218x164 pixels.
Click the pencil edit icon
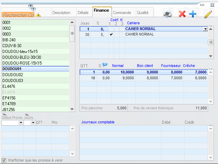pos(208,14)
